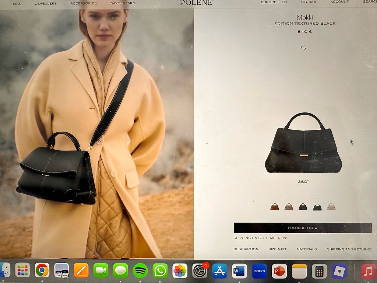Open the Music app in the dock
377x283 pixels.
click(x=368, y=271)
